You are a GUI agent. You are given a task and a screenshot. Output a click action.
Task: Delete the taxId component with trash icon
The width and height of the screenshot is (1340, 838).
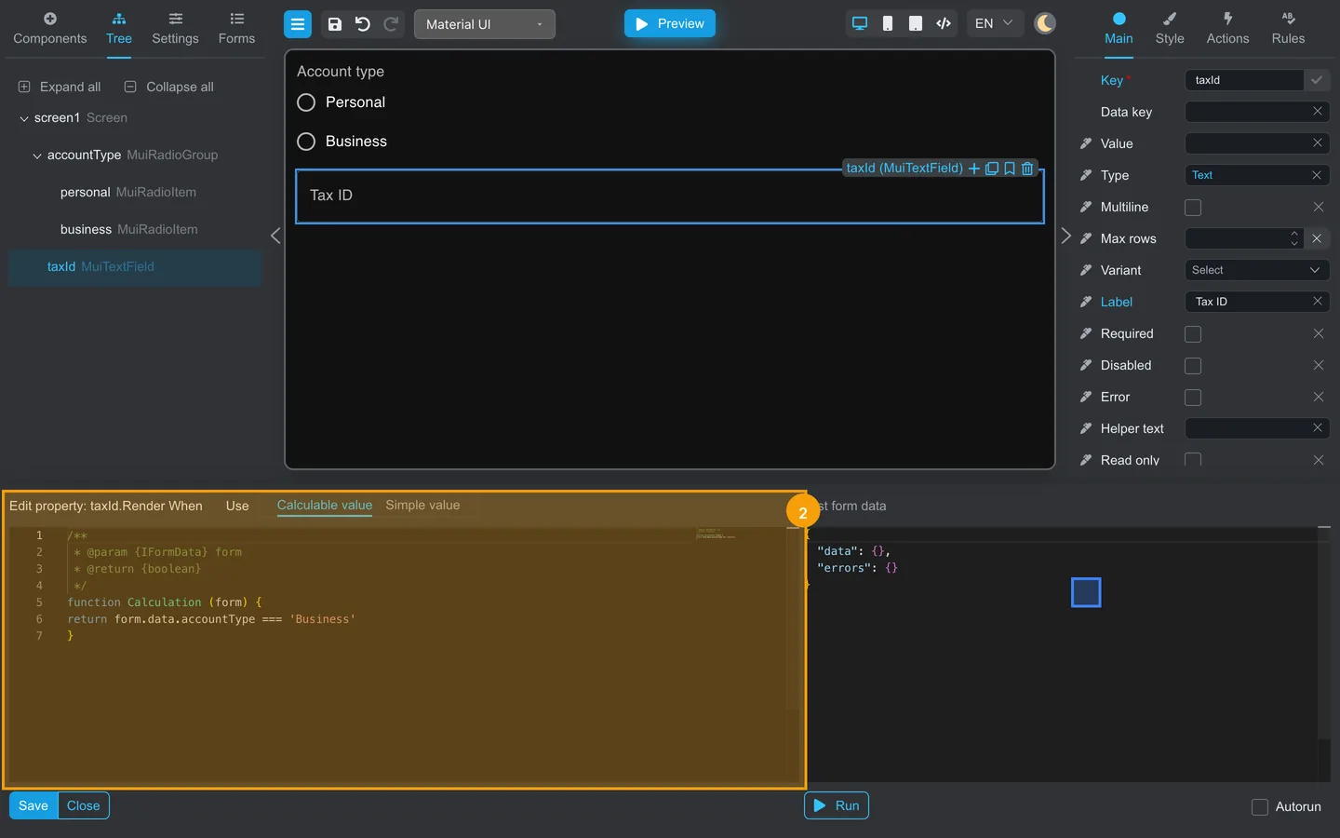(1027, 169)
